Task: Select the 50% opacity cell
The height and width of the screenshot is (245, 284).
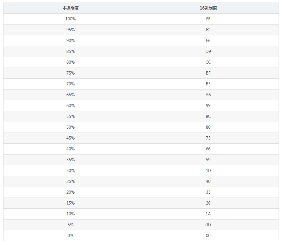Action: pyautogui.click(x=70, y=127)
